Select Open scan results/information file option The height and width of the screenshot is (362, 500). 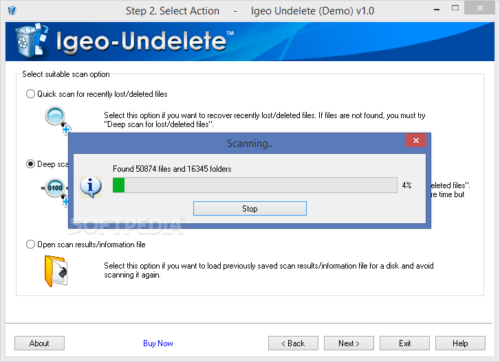tap(86, 245)
